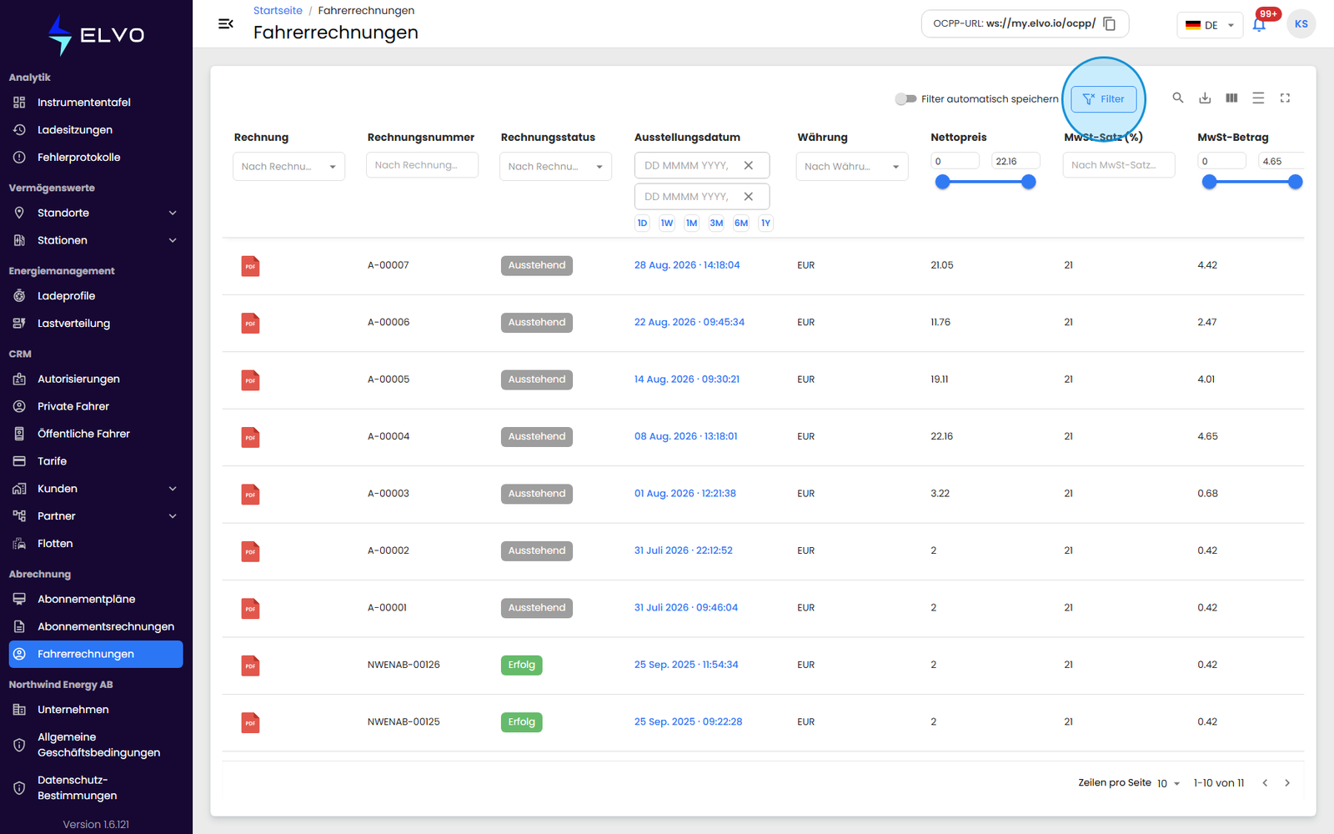Open Abonnementpläne in the sidebar
Viewport: 1334px width, 834px height.
point(96,599)
